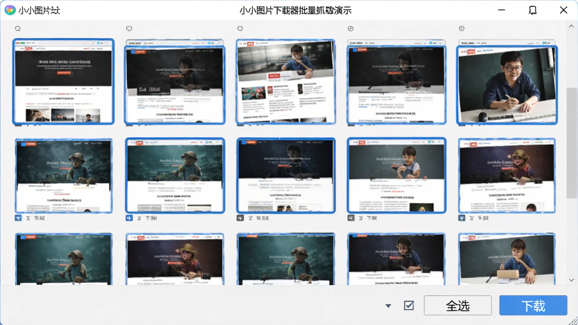Click the clock icon above the fifth column
The width and height of the screenshot is (578, 325).
coord(462,29)
